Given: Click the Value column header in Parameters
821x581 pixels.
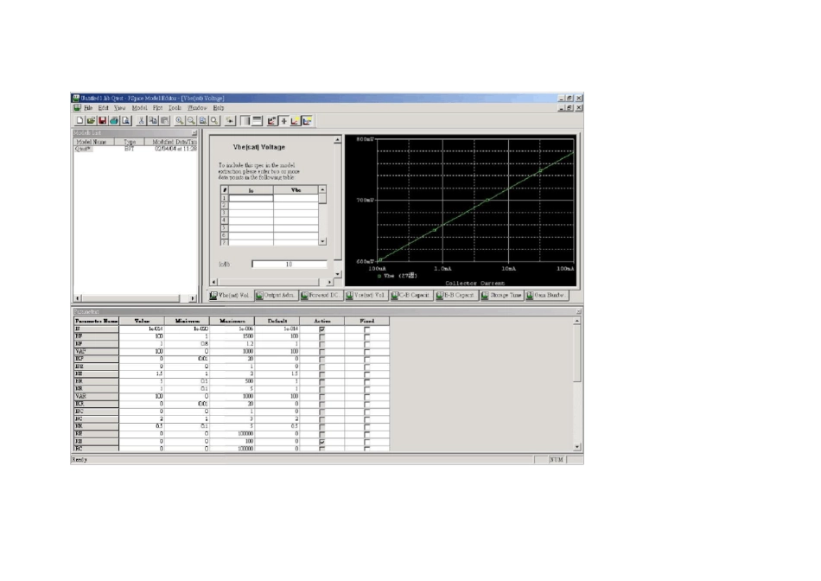Looking at the screenshot, I should 142,321.
